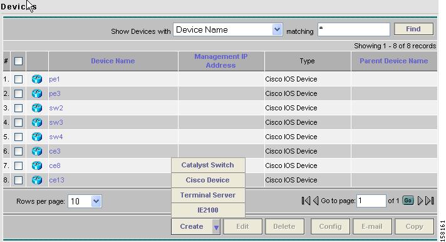
Task: Choose IE2100 from Create menu
Action: pos(208,211)
